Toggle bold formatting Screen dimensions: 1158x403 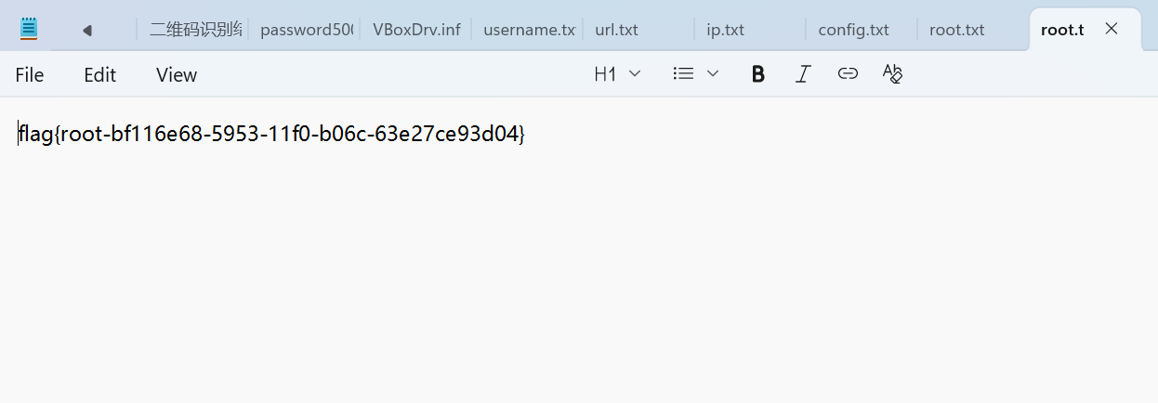click(757, 74)
